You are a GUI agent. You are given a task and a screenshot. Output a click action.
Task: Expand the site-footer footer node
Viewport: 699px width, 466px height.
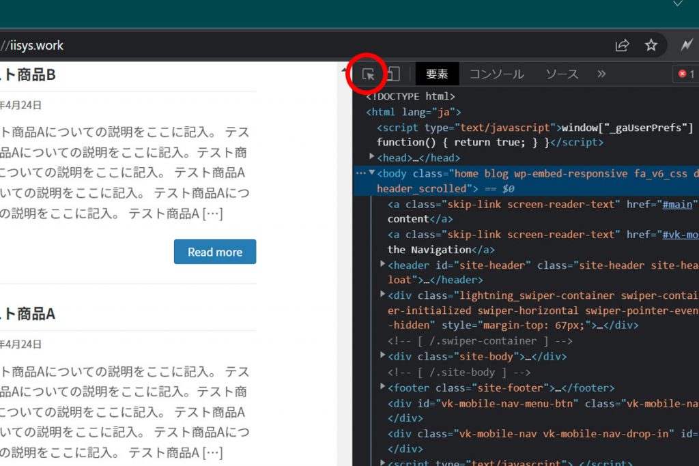(382, 386)
